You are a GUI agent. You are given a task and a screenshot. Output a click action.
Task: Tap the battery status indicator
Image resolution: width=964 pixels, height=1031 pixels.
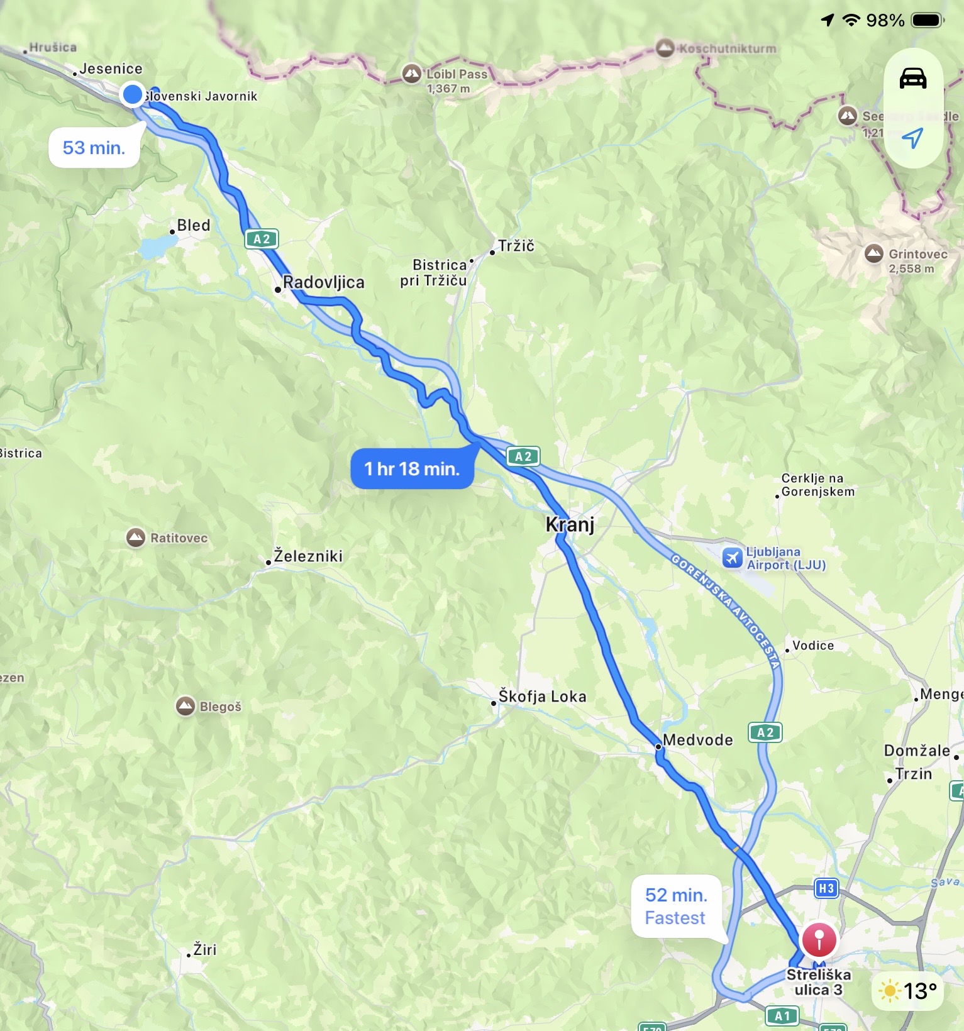click(x=928, y=20)
